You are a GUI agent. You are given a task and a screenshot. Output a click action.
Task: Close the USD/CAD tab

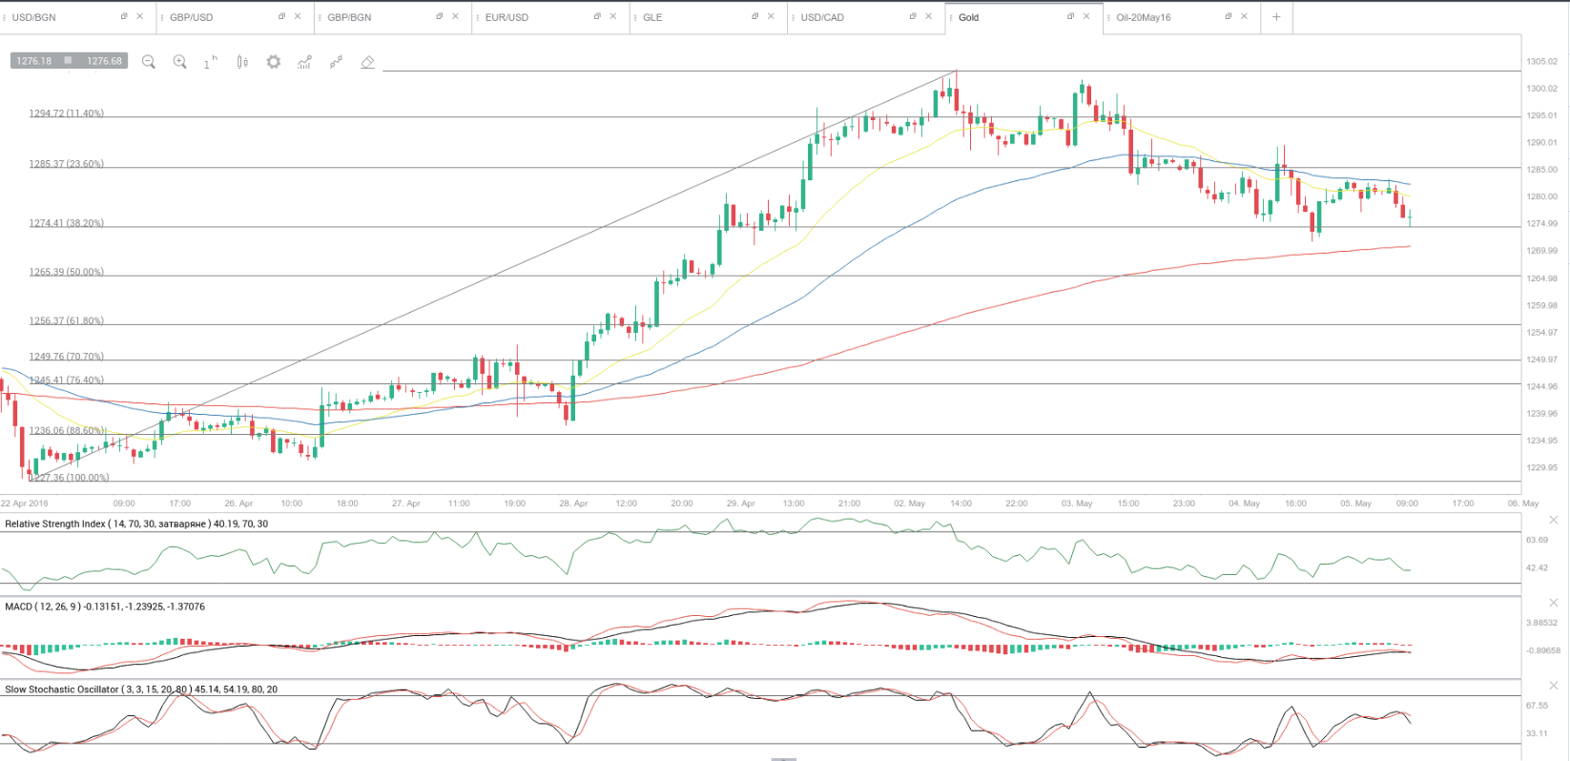[x=928, y=17]
